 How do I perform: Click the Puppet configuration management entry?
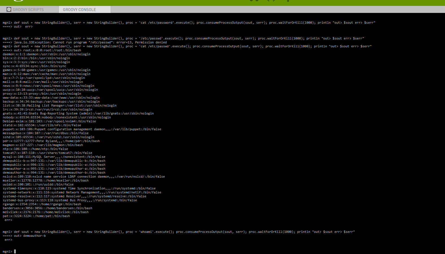click(82, 129)
